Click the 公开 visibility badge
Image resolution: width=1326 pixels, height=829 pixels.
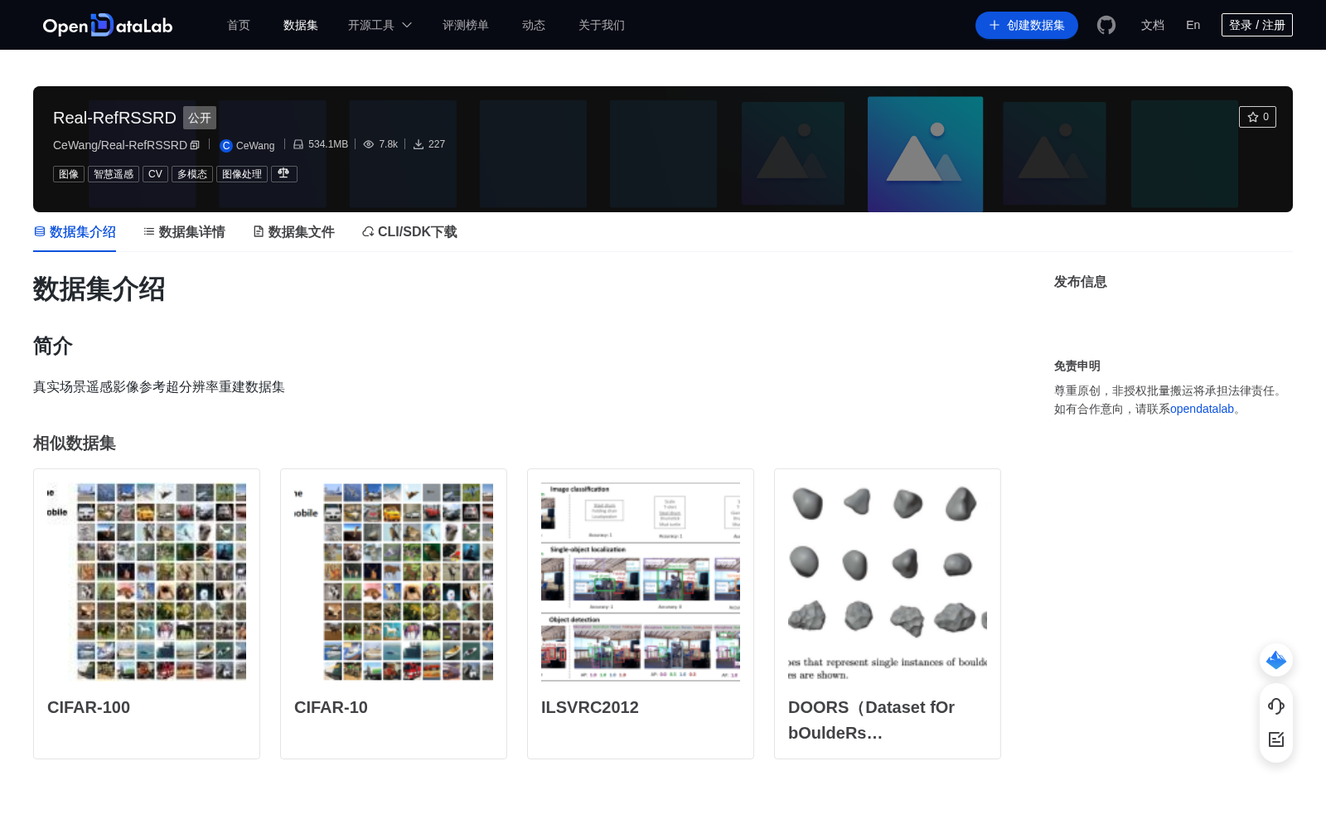click(200, 118)
